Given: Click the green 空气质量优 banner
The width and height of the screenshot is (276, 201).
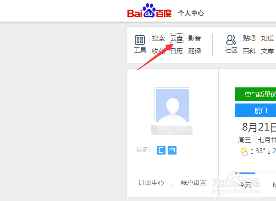Looking at the screenshot, I should tap(255, 94).
